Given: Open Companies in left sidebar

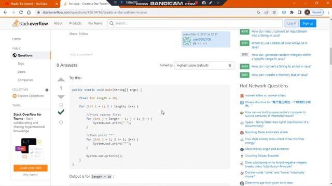Looking at the screenshot, I should tap(25, 80).
